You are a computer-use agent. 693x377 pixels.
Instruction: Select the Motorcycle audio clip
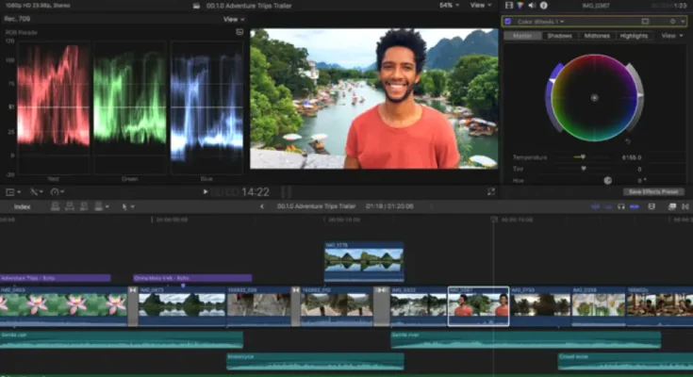coord(315,361)
